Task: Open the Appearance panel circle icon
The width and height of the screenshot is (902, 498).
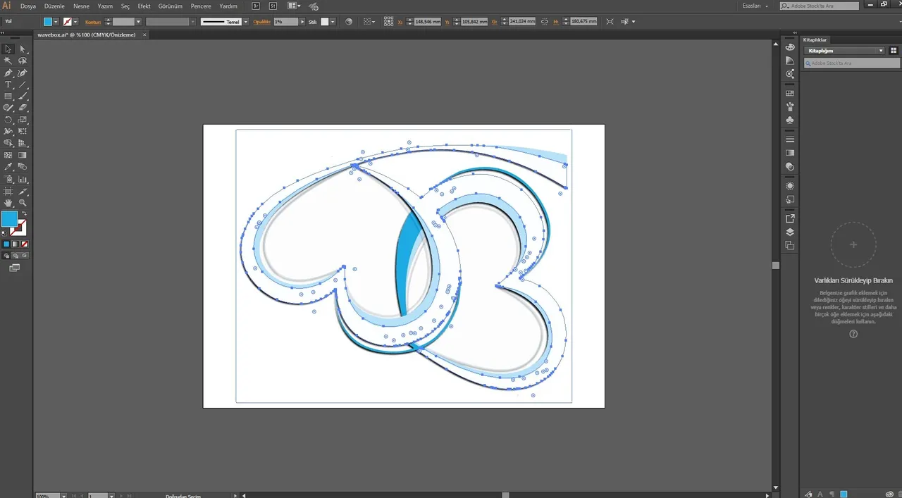Action: [790, 186]
